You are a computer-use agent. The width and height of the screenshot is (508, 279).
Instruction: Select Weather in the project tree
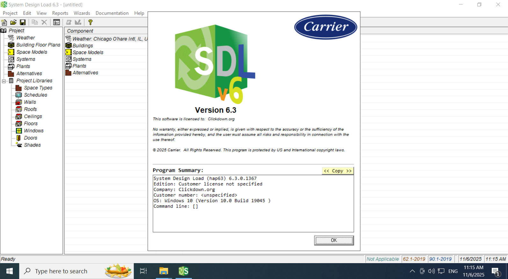click(x=25, y=37)
